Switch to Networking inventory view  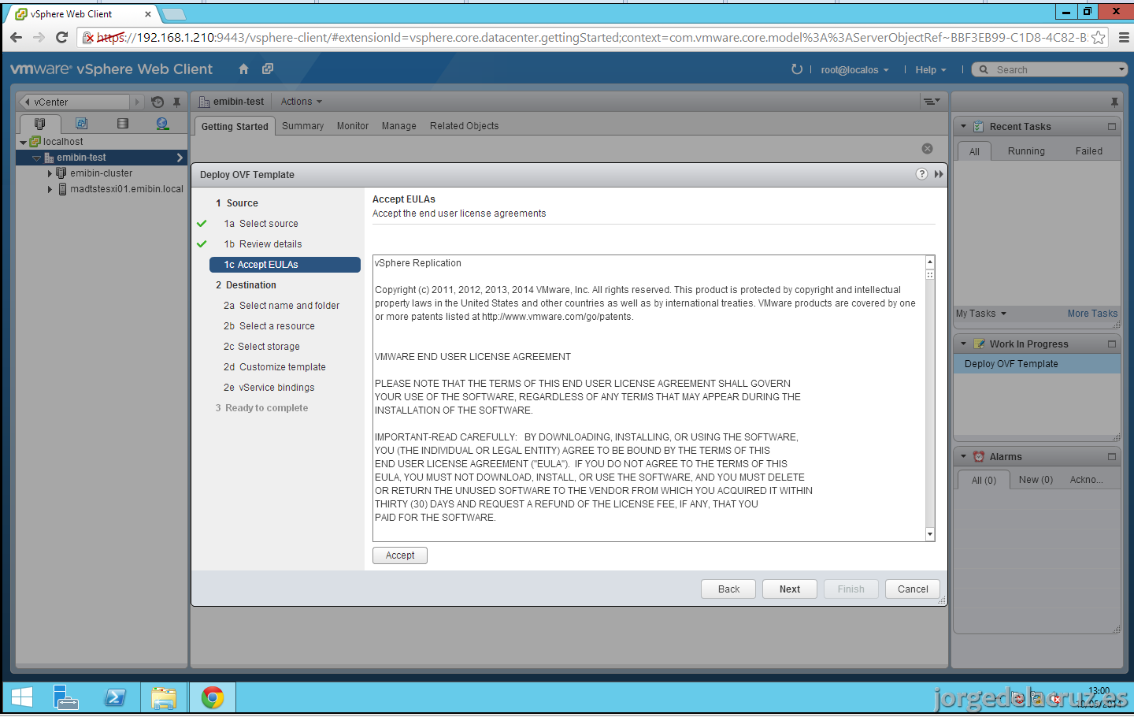[163, 124]
